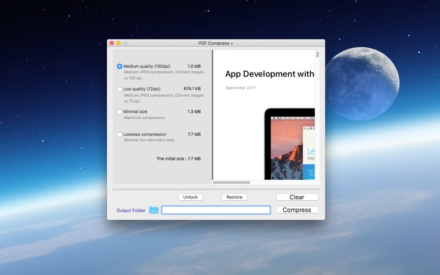440x275 pixels.
Task: Click the Restore button
Action: point(234,197)
